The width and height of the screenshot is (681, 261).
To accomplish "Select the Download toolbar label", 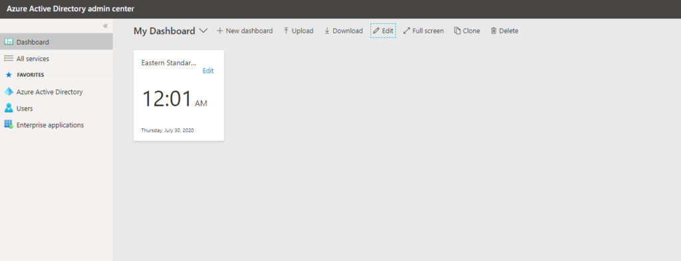I will pyautogui.click(x=347, y=31).
